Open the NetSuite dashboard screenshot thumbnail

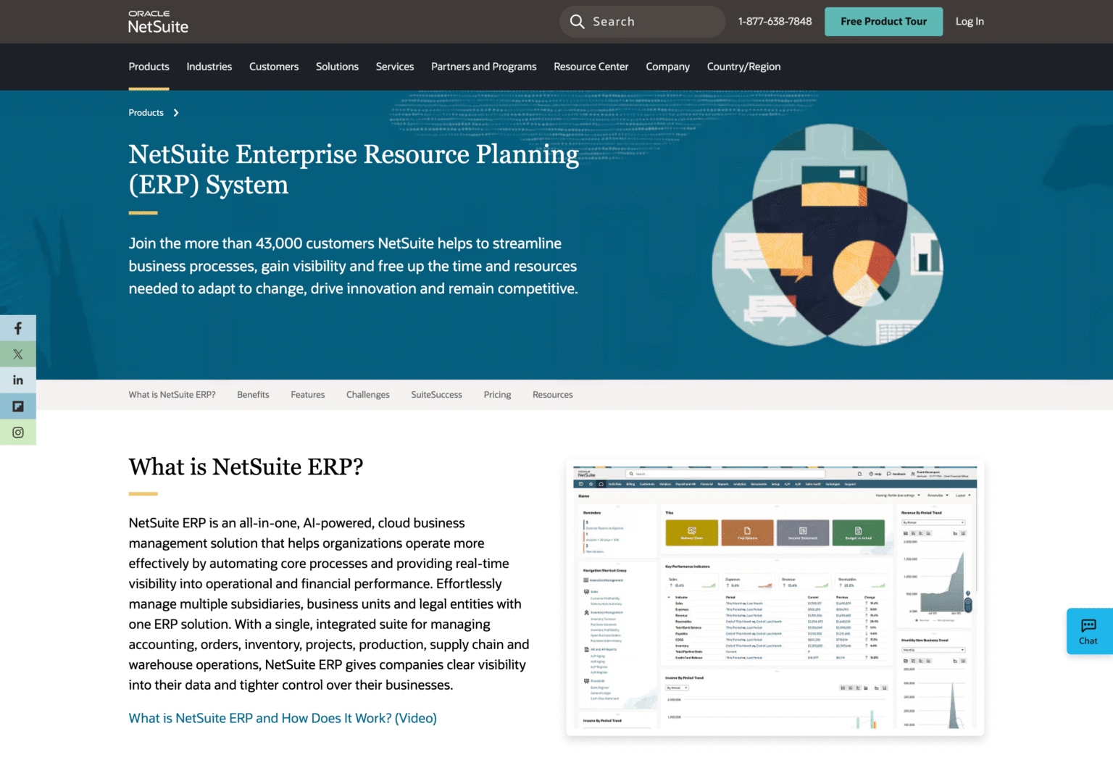[775, 598]
